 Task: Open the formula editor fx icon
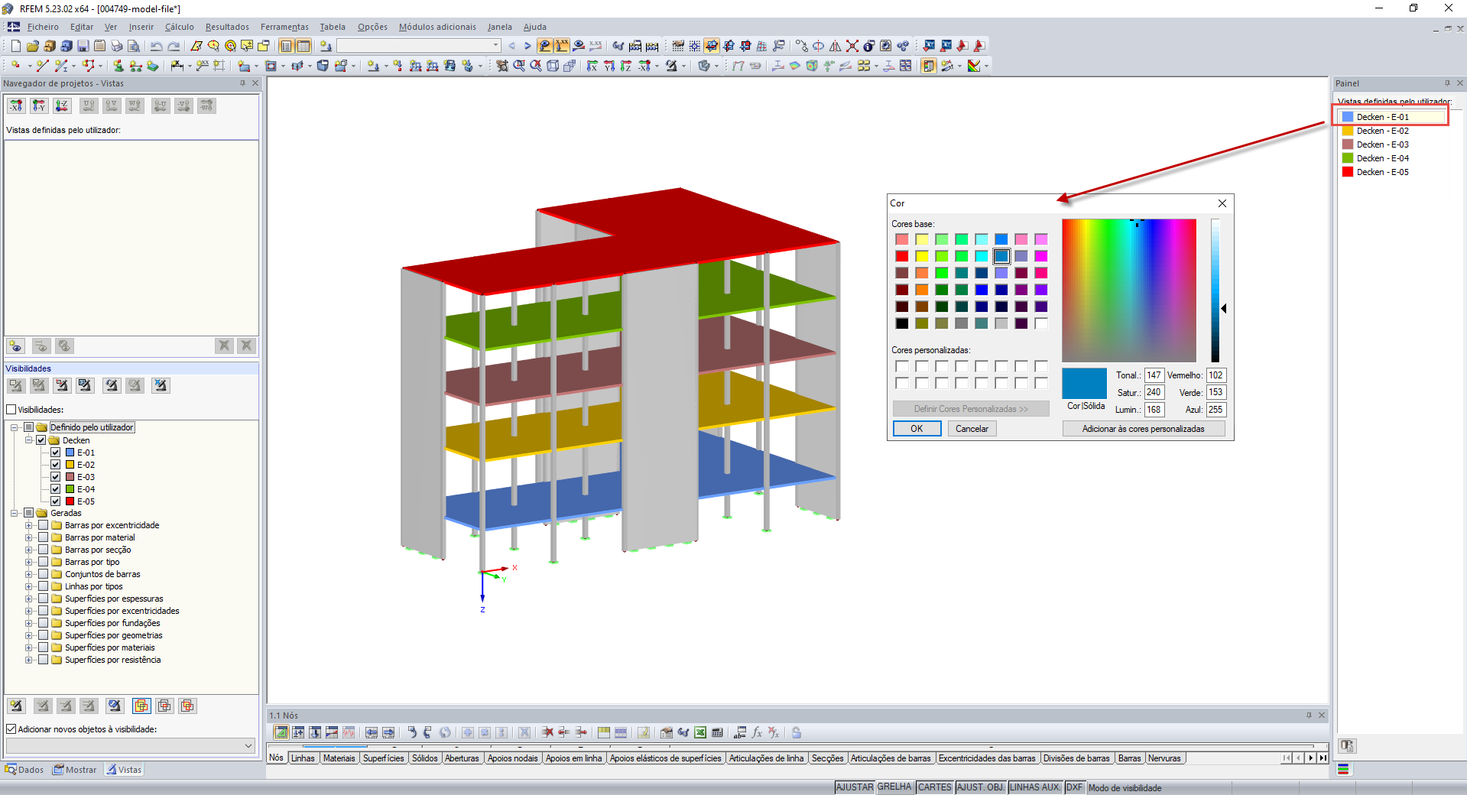[757, 732]
